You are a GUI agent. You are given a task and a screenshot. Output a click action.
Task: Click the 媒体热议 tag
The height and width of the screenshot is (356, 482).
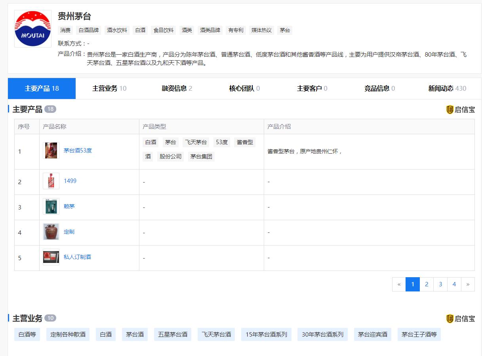pos(261,30)
